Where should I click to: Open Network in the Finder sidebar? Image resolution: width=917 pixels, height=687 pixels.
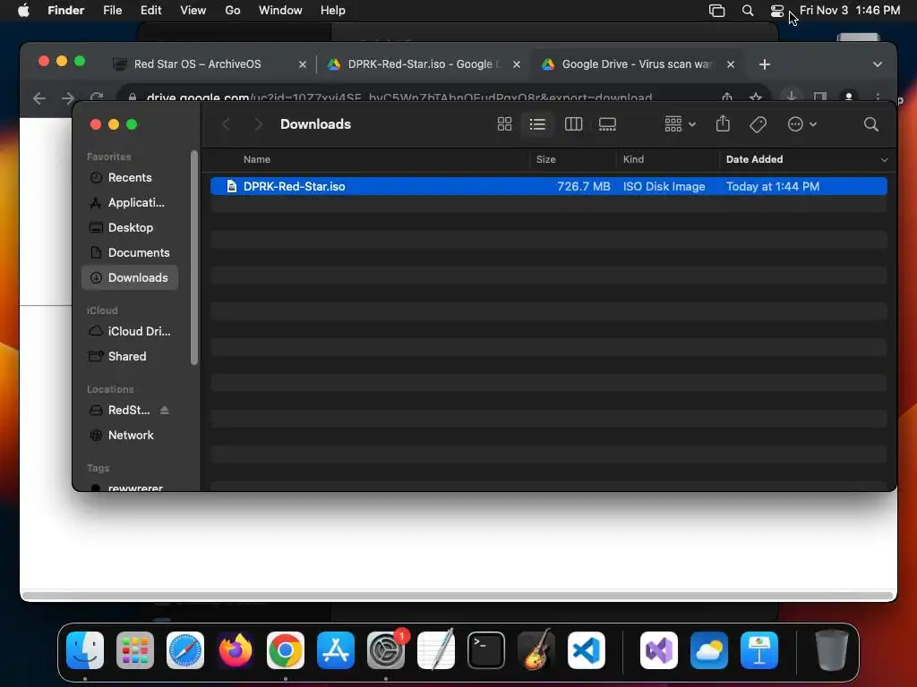[130, 436]
